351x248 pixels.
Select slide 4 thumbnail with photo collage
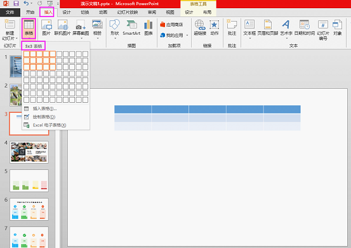(29, 152)
